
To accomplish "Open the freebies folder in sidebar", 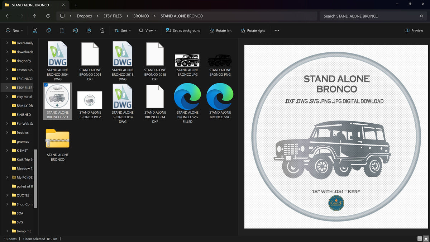I will (x=20, y=132).
